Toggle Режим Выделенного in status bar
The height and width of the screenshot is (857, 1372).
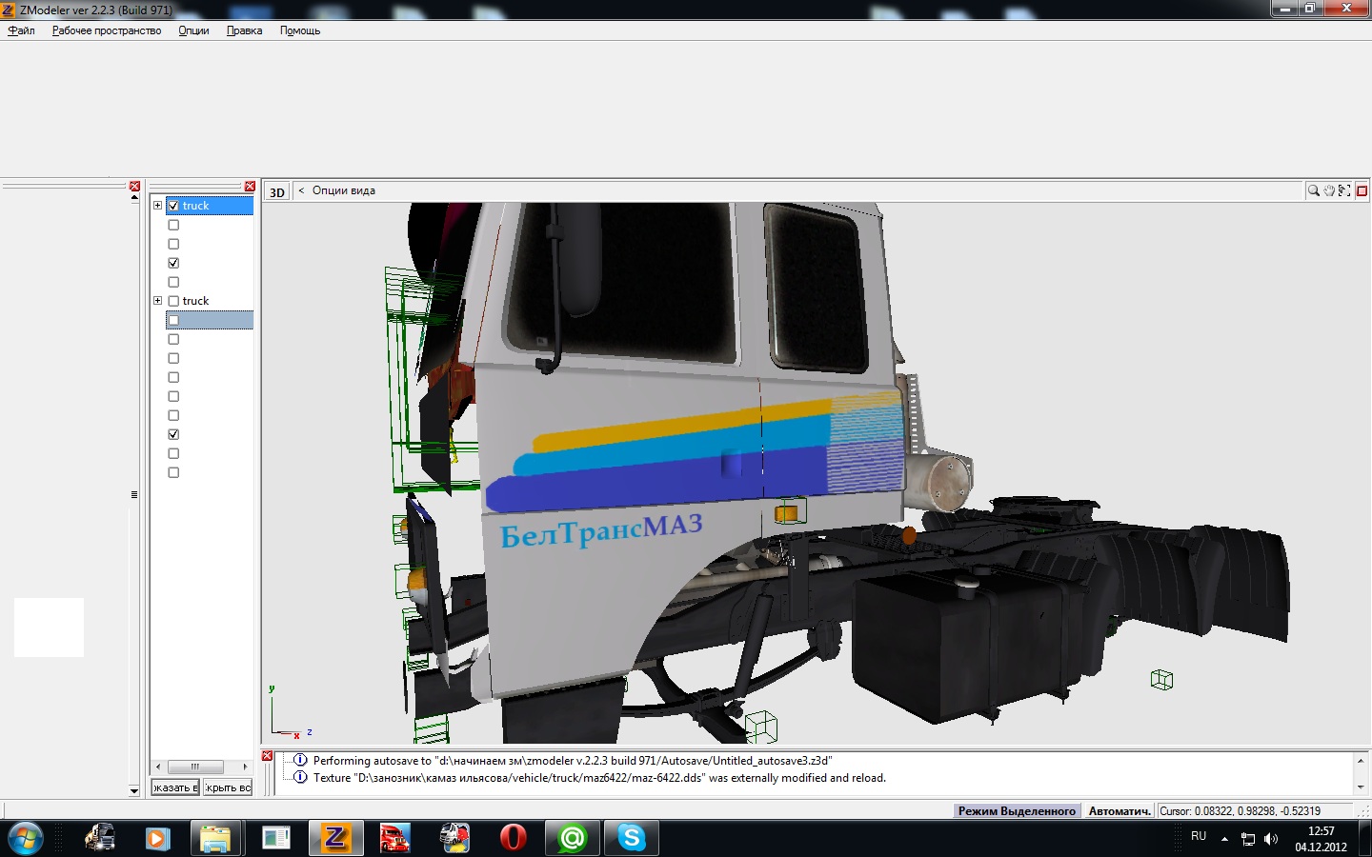coord(1017,811)
